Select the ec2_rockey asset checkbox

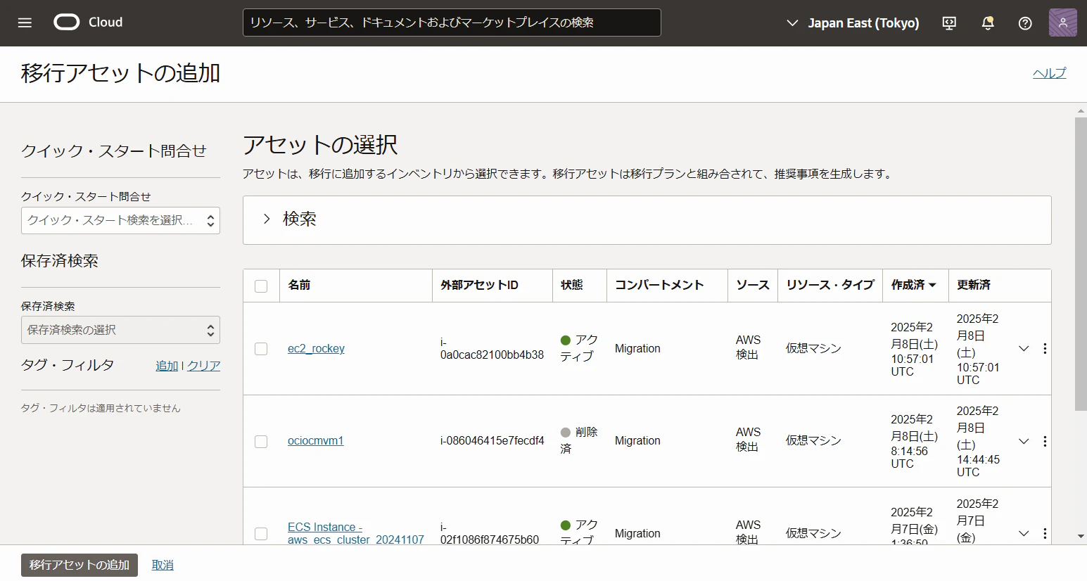(x=261, y=349)
